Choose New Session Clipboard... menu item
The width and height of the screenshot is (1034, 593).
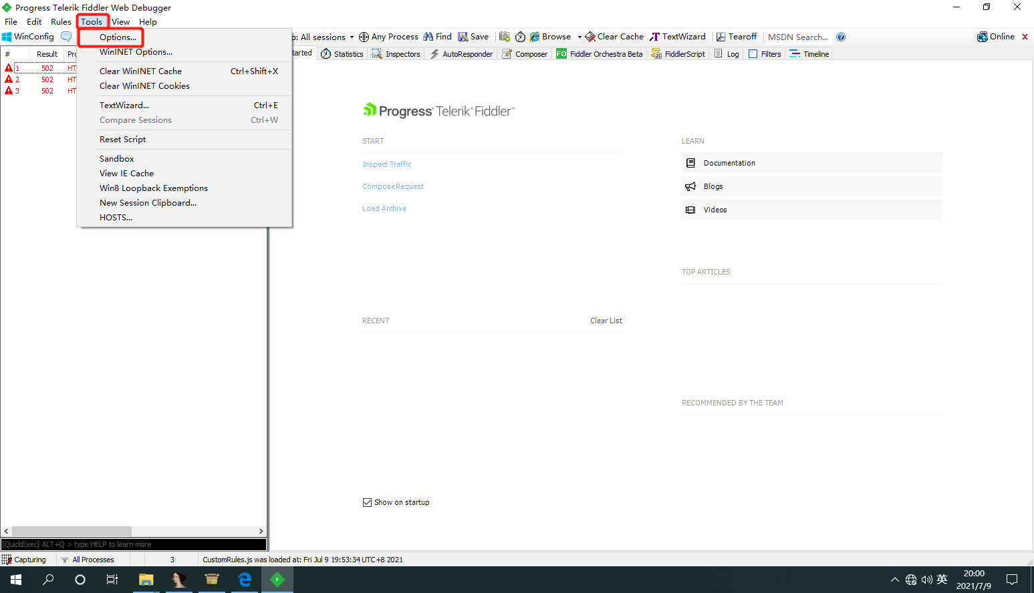point(184,203)
